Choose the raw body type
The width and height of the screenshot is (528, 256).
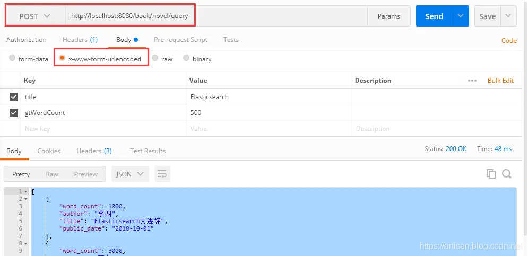155,58
